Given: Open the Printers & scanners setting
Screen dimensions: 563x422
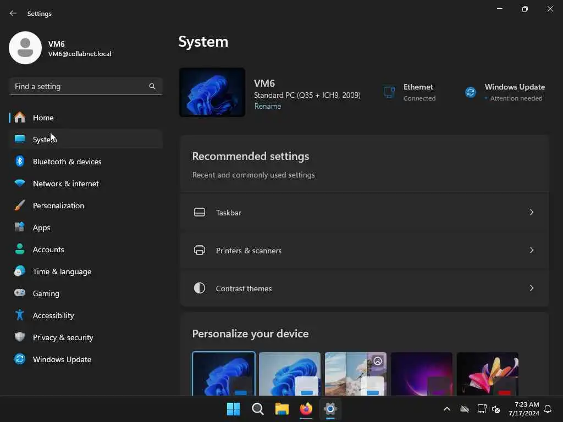Looking at the screenshot, I should tap(365, 250).
